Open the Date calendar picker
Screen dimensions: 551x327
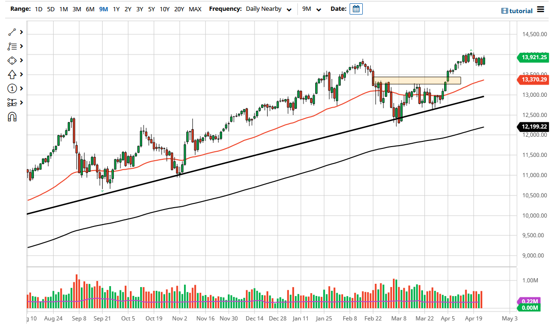356,8
